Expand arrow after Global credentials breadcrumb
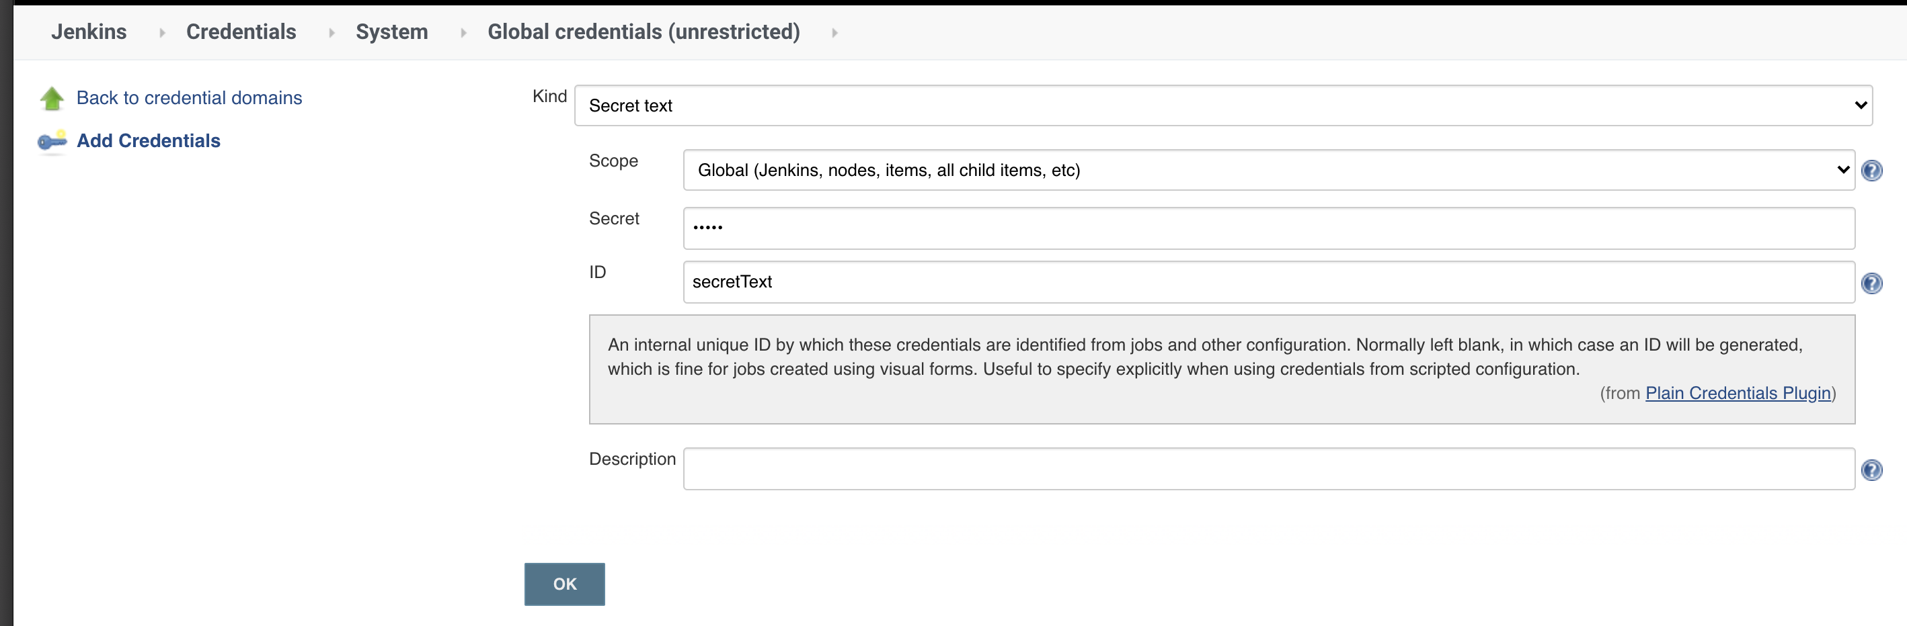Screen dimensions: 1907x626 834,32
